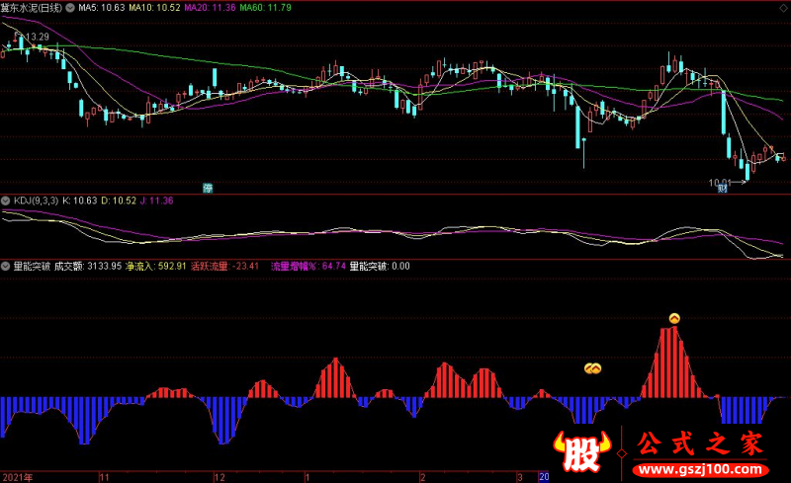Click the 量能突破 indicator name label

pos(32,267)
